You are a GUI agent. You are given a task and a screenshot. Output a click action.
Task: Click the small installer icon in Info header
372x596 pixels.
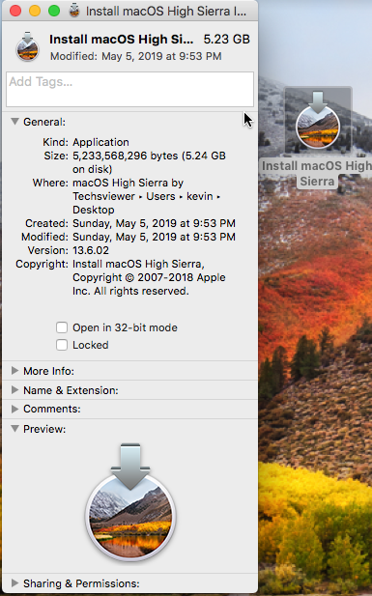click(x=27, y=46)
